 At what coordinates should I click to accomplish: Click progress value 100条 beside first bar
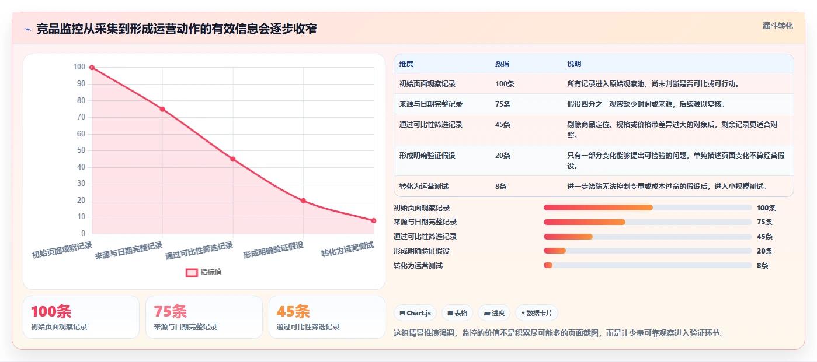[x=766, y=208]
